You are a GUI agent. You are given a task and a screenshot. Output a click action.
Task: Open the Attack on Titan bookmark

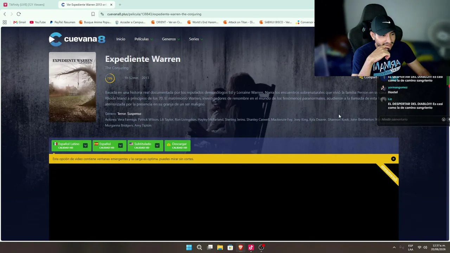[x=239, y=22]
